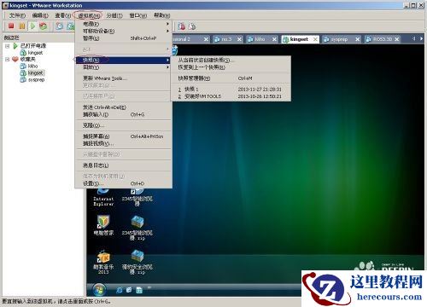Choose 抓取输入 Ctrl+G menu item
Viewport: 427px width, 307px height.
click(x=124, y=114)
